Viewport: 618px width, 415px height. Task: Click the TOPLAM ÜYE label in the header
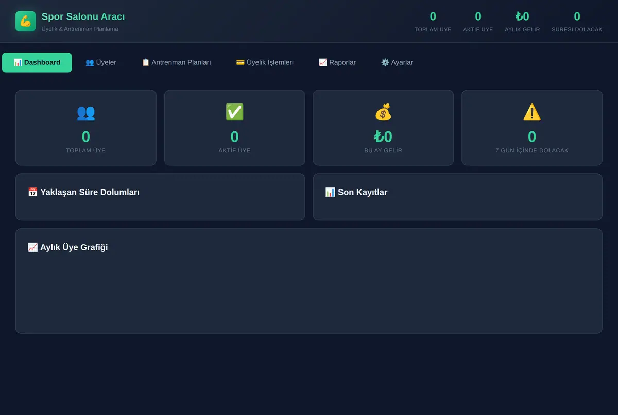433,29
